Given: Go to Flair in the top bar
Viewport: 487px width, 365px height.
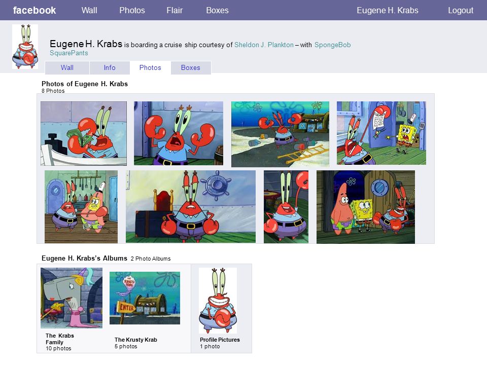Looking at the screenshot, I should (x=175, y=10).
